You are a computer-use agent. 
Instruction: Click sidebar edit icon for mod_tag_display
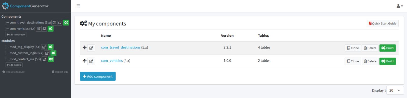pyautogui.click(x=44, y=47)
